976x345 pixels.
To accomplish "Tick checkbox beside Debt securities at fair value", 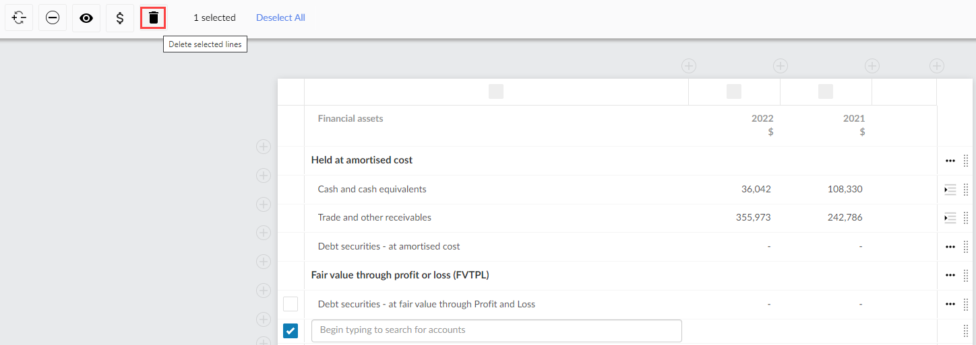I will (x=291, y=304).
